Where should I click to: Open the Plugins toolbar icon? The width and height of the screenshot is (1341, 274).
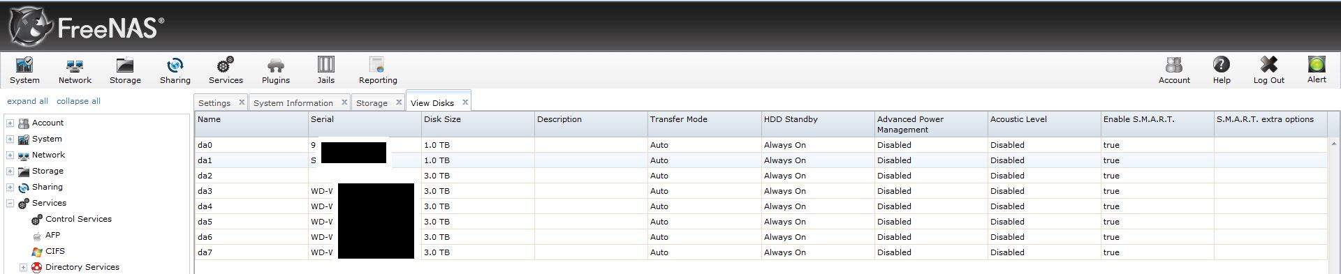point(276,66)
